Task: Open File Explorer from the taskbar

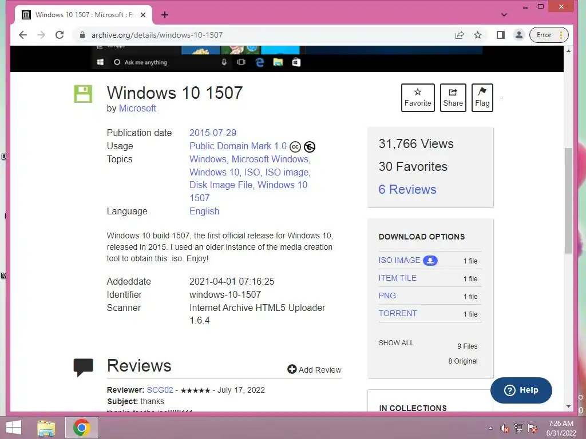Action: pyautogui.click(x=46, y=428)
